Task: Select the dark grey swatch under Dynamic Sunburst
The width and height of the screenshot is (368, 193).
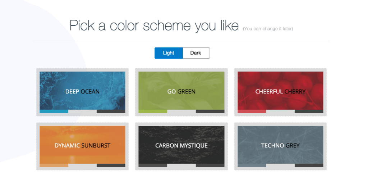Action: (x=111, y=165)
